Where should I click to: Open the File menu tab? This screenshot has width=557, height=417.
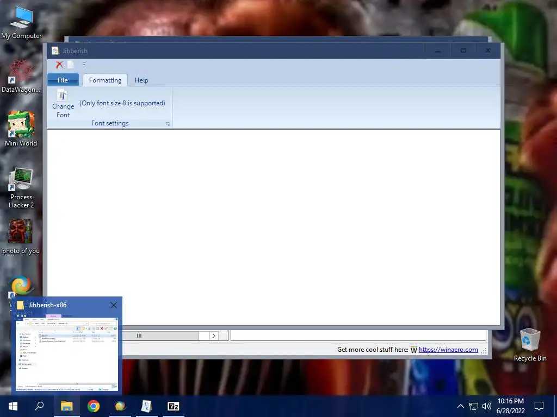click(x=63, y=80)
